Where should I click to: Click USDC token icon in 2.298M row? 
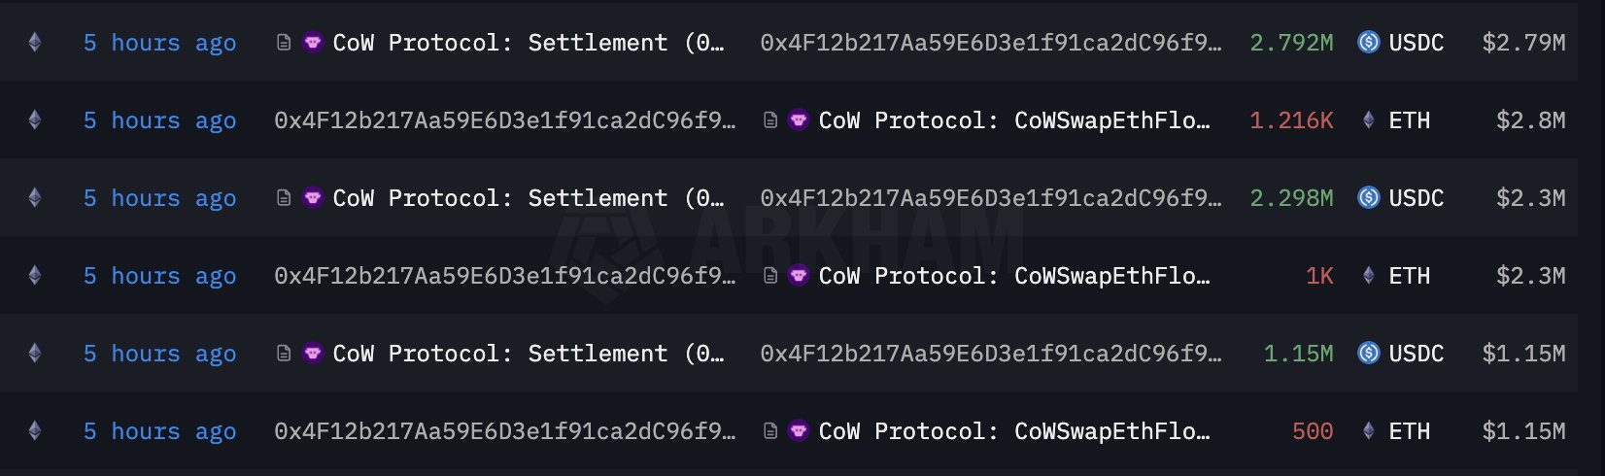coord(1368,197)
